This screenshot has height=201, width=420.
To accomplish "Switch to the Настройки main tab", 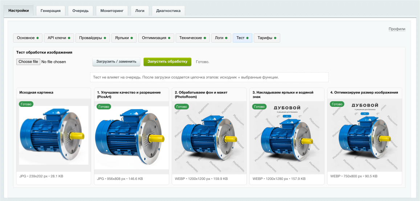I will [19, 11].
